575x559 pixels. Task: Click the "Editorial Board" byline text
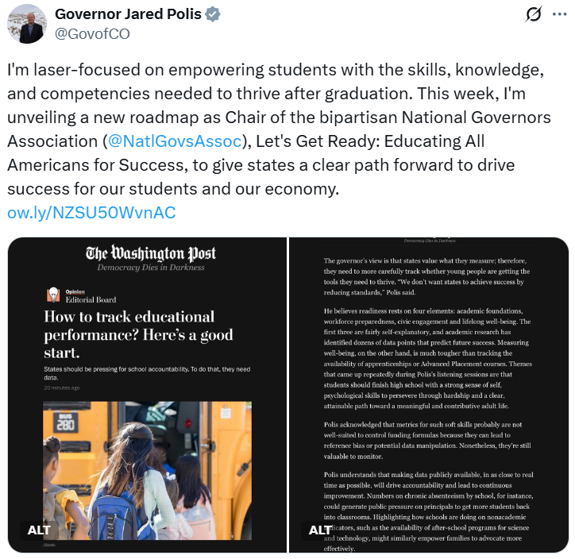[x=91, y=299]
